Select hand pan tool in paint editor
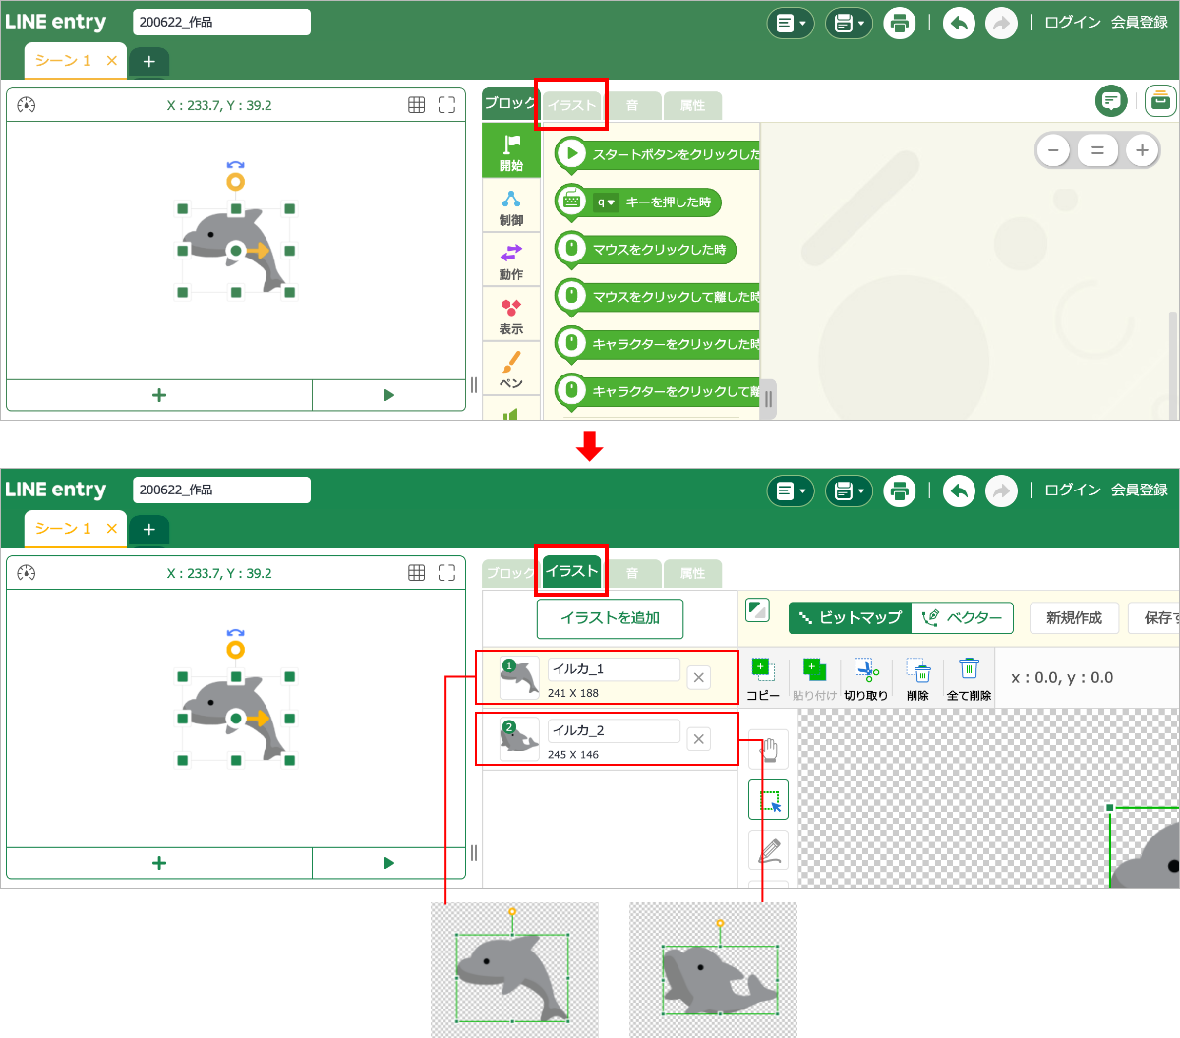Viewport: 1180px width, 1038px height. point(769,749)
